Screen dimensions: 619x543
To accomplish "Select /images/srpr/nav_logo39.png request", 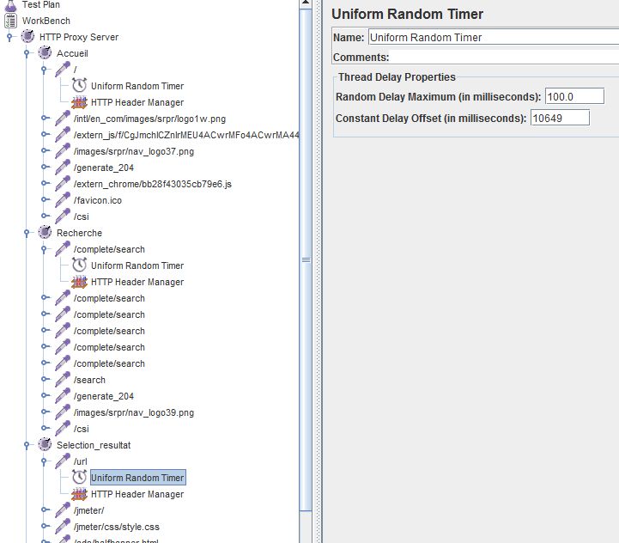I will 134,412.
